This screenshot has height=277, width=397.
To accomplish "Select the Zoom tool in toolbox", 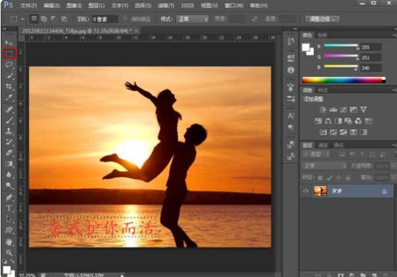I will (9, 253).
